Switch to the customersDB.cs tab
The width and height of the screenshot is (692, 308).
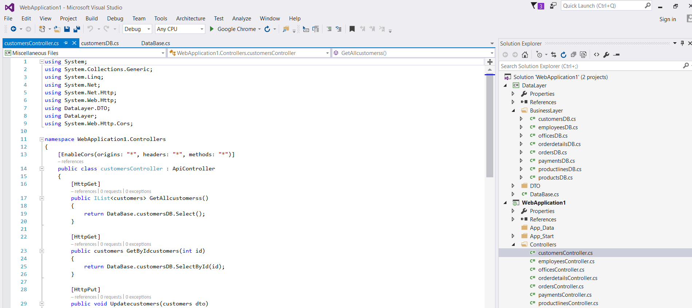(x=100, y=43)
